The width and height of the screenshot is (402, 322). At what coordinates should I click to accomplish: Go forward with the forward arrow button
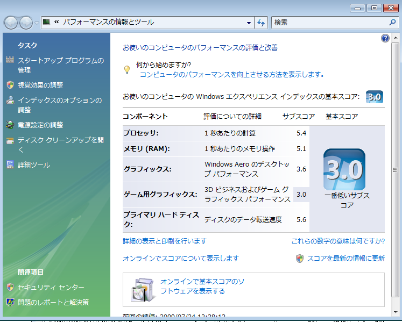tap(26, 23)
